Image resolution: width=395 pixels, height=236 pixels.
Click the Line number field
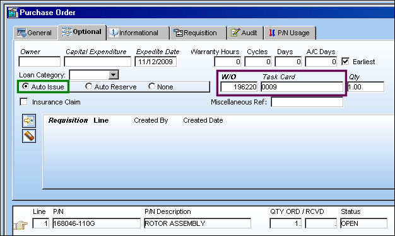(41, 223)
